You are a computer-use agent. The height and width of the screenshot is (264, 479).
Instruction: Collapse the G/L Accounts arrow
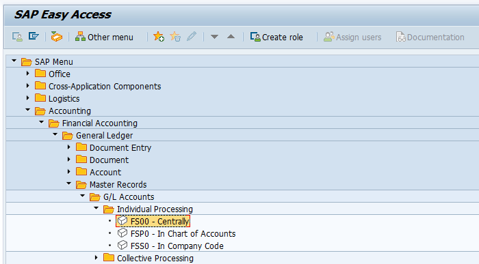click(x=83, y=196)
